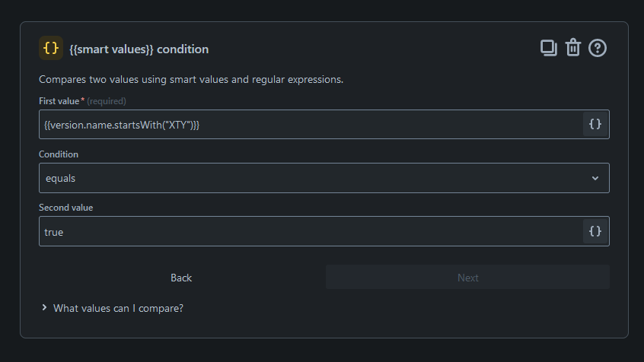The width and height of the screenshot is (644, 362).
Task: Delete the condition with the trash icon
Action: click(573, 48)
